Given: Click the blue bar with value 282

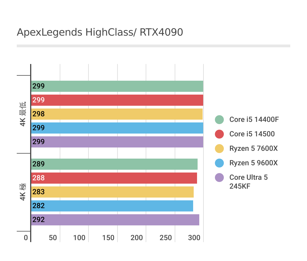Looking at the screenshot, I should pos(112,206).
